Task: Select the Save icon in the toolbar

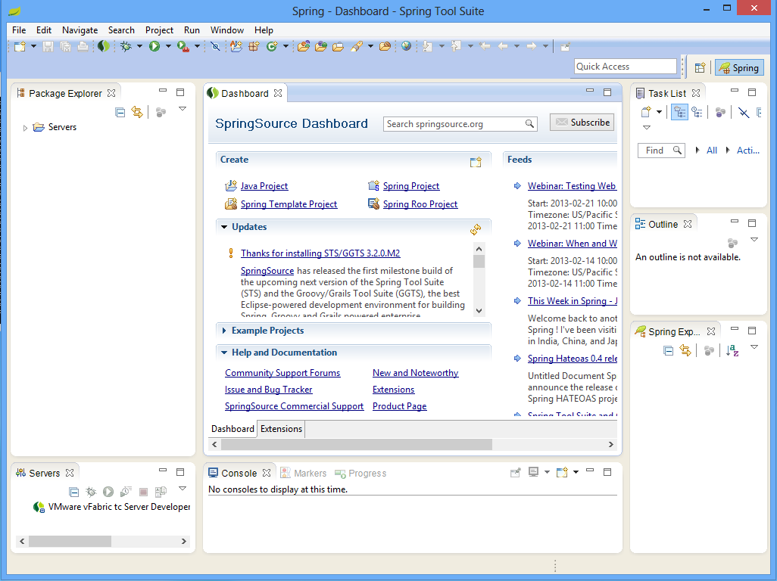Action: pos(47,46)
